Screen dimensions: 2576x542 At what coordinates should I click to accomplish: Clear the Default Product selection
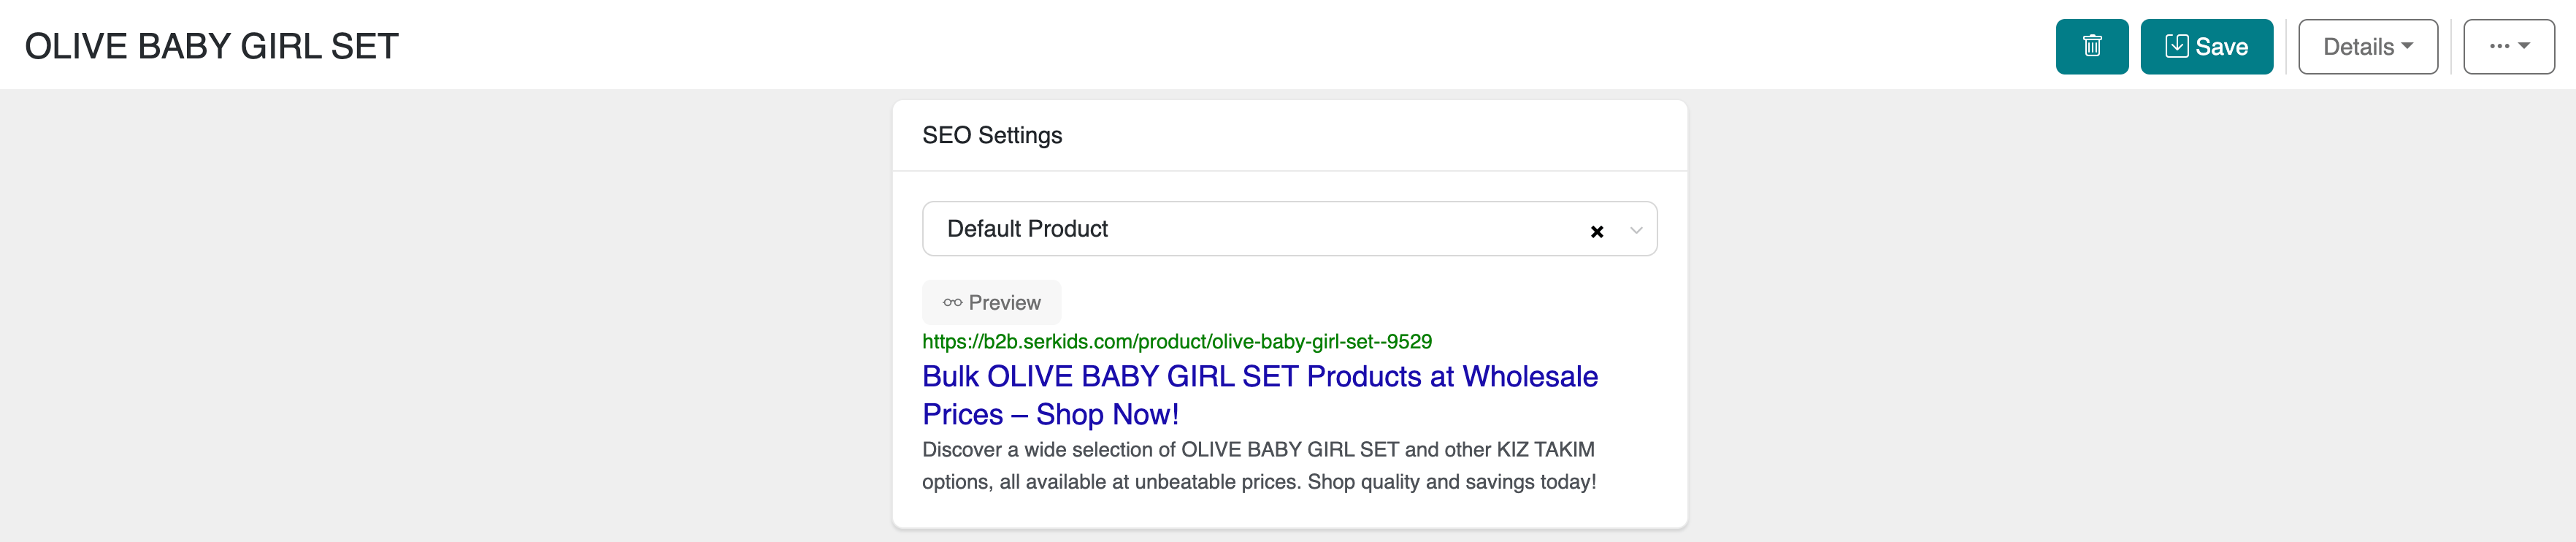pos(1597,231)
